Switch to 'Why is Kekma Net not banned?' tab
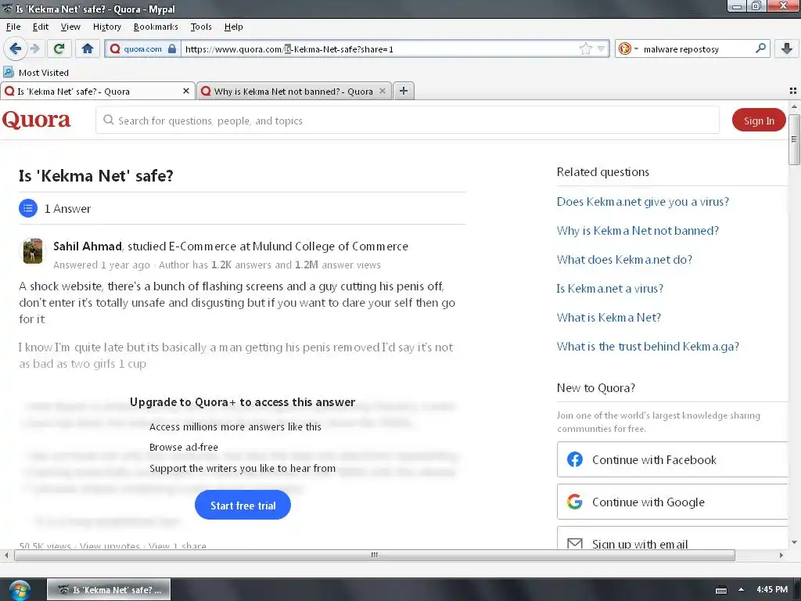 click(294, 92)
